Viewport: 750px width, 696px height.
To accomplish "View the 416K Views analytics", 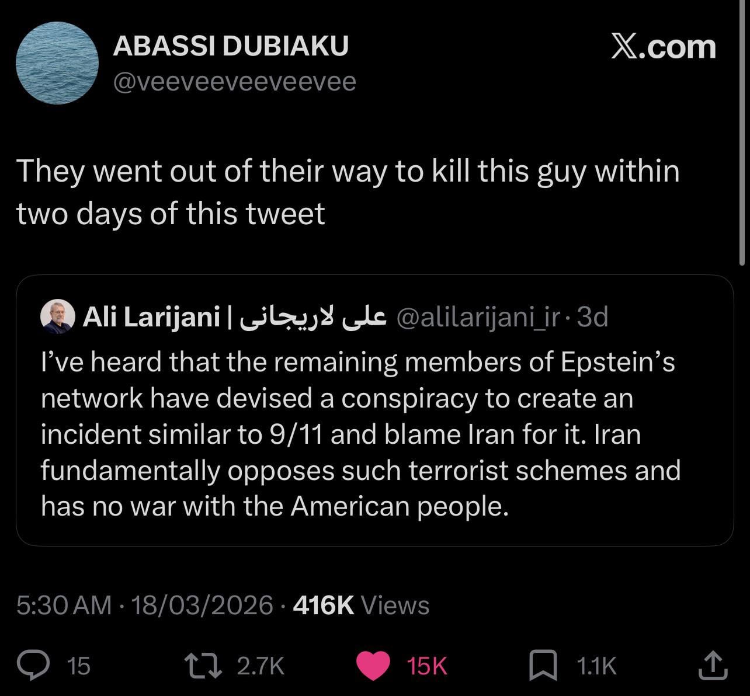I will point(361,605).
